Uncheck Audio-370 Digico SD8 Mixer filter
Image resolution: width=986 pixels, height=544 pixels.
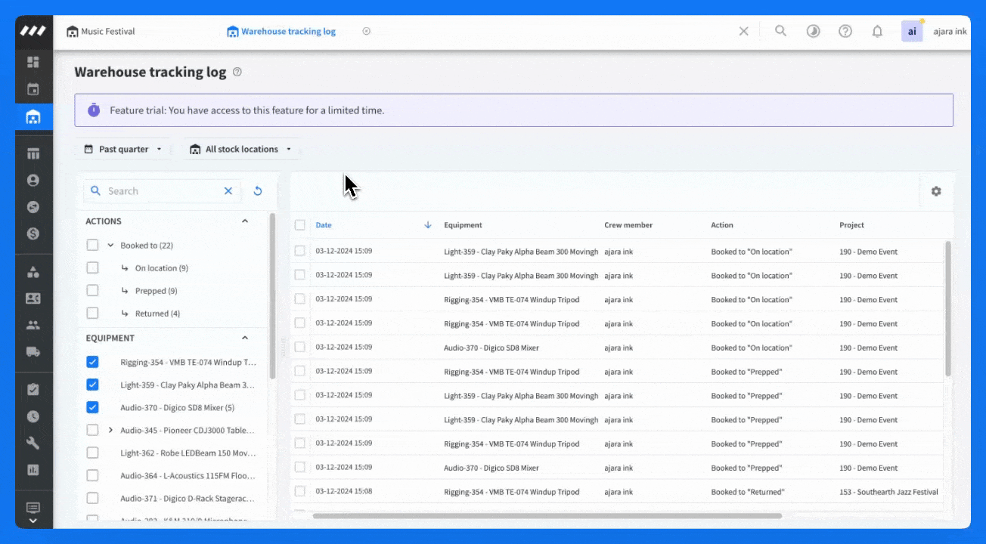coord(92,407)
